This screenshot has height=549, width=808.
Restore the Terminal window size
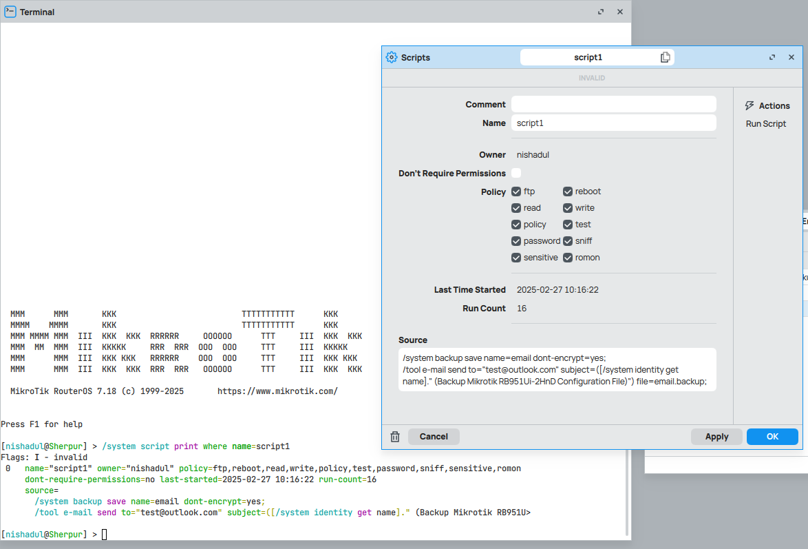pyautogui.click(x=601, y=12)
